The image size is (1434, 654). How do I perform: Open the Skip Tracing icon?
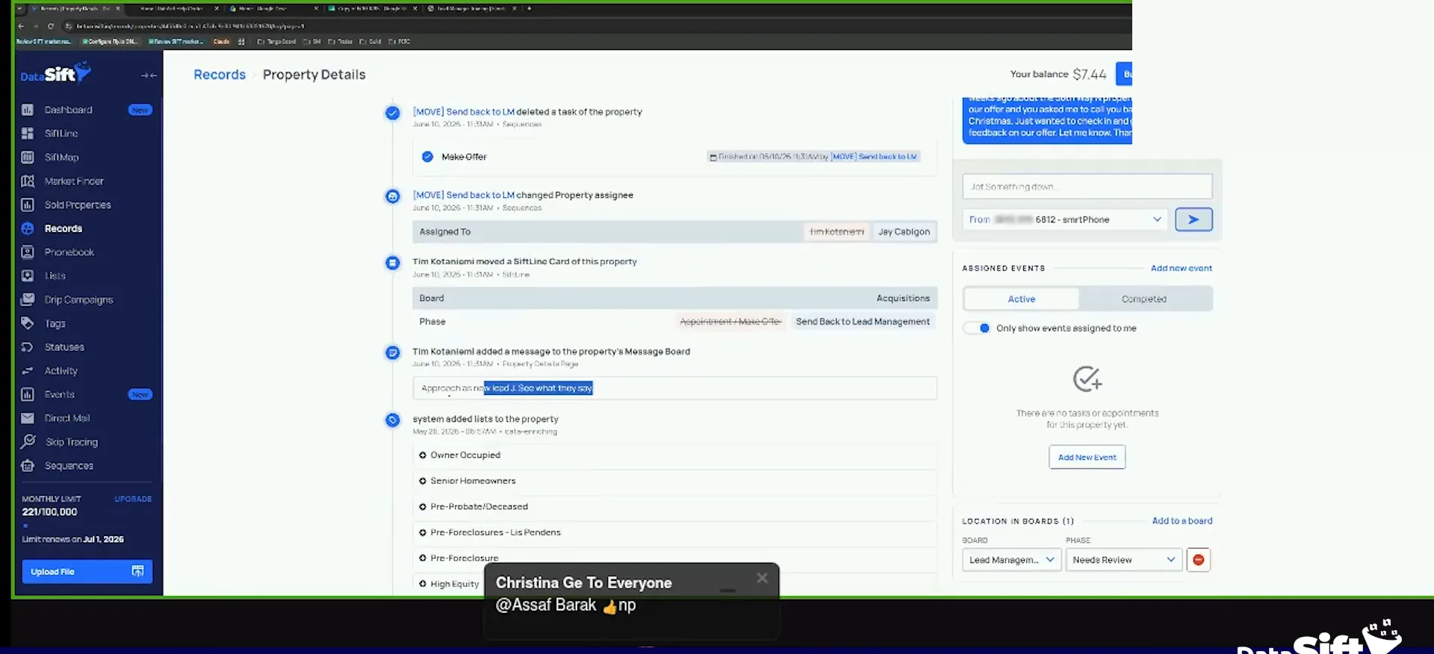28,441
